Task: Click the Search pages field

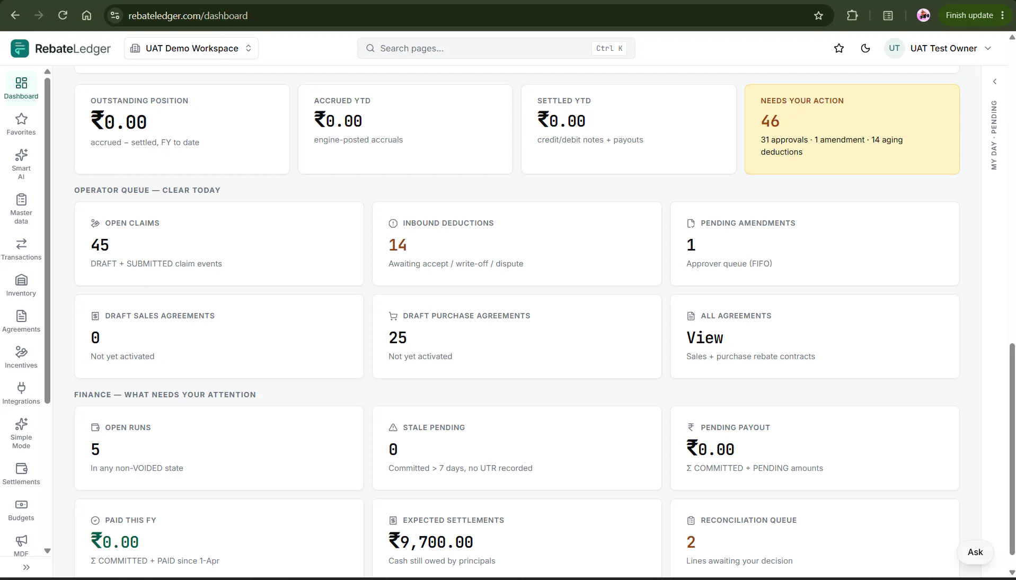Action: click(496, 48)
